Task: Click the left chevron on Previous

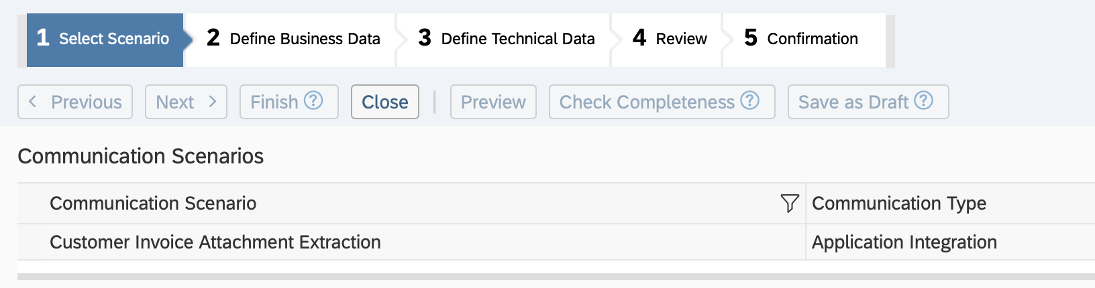Action: (x=32, y=102)
